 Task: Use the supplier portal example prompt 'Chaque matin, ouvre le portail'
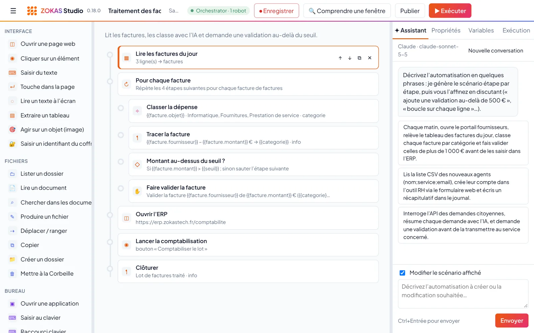click(463, 143)
